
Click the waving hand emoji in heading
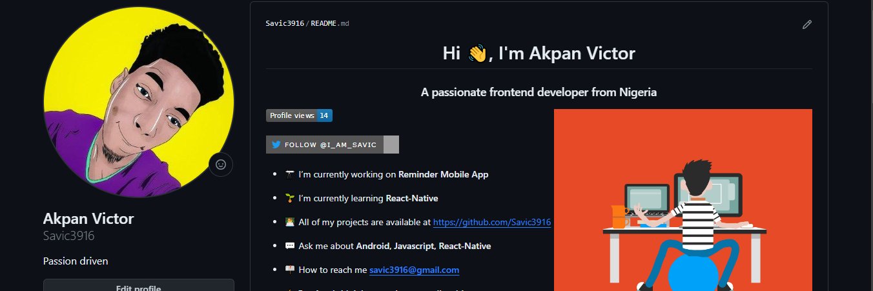477,54
